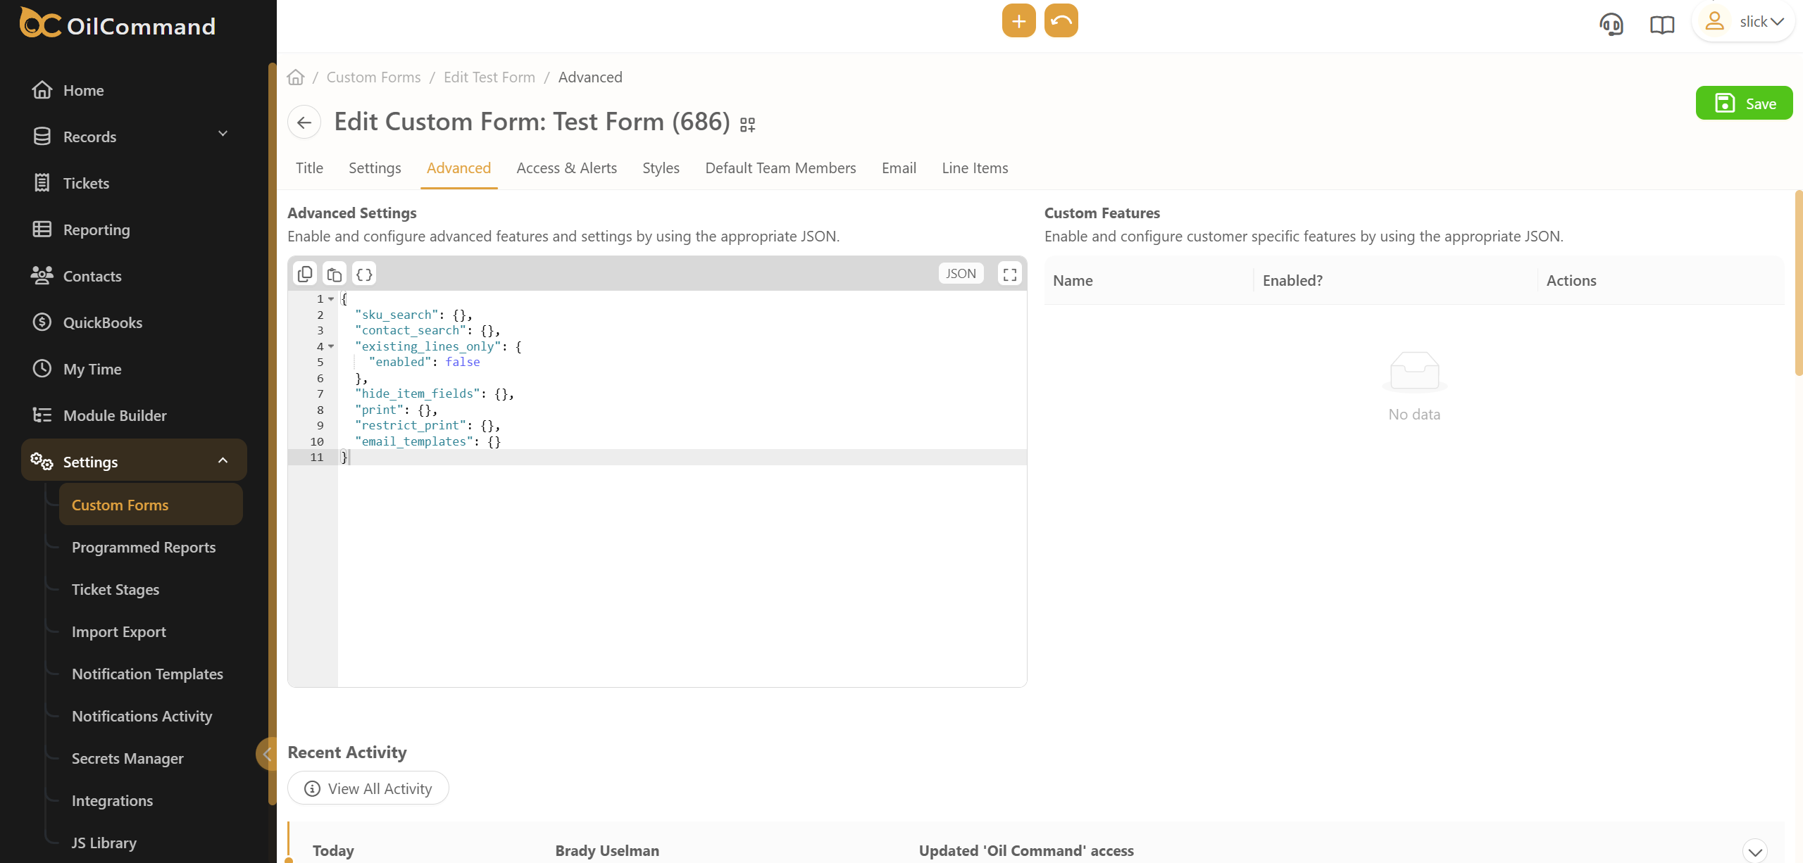1803x863 pixels.
Task: Collapse sidebar with orange handle arrow
Action: (x=267, y=754)
